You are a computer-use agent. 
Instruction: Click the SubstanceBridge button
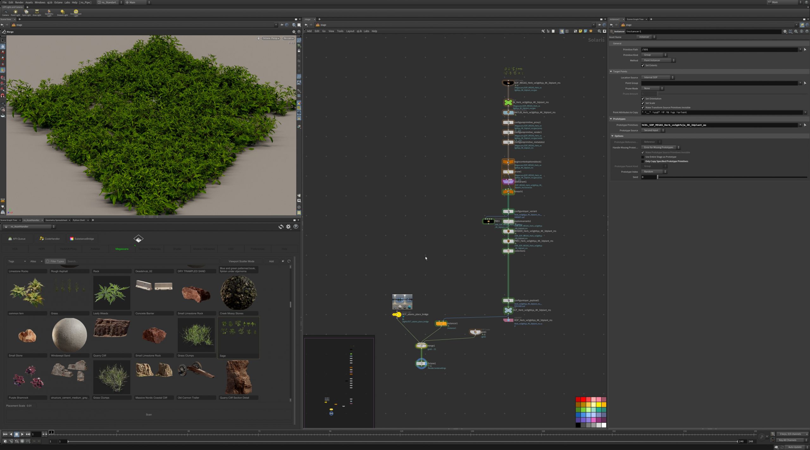[82, 239]
